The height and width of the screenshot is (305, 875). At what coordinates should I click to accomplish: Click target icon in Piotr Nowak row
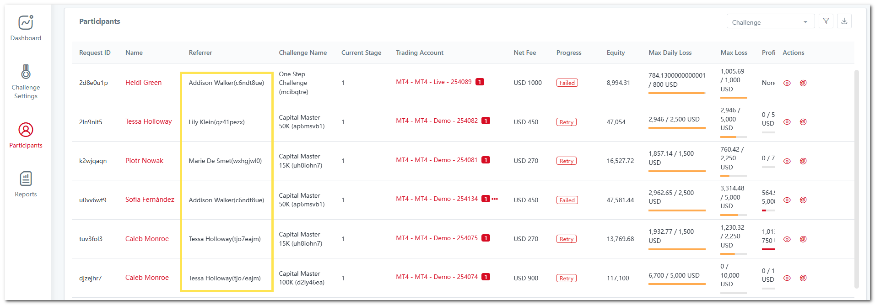point(803,161)
